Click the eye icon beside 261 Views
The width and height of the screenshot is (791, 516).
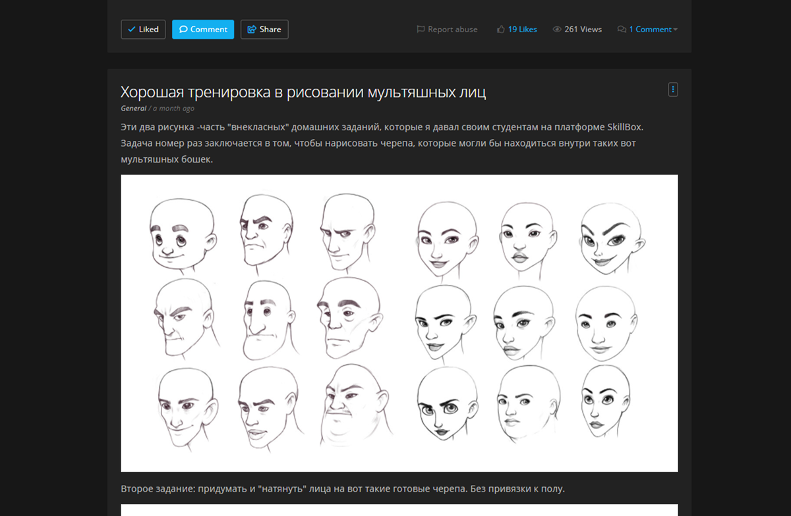[557, 30]
